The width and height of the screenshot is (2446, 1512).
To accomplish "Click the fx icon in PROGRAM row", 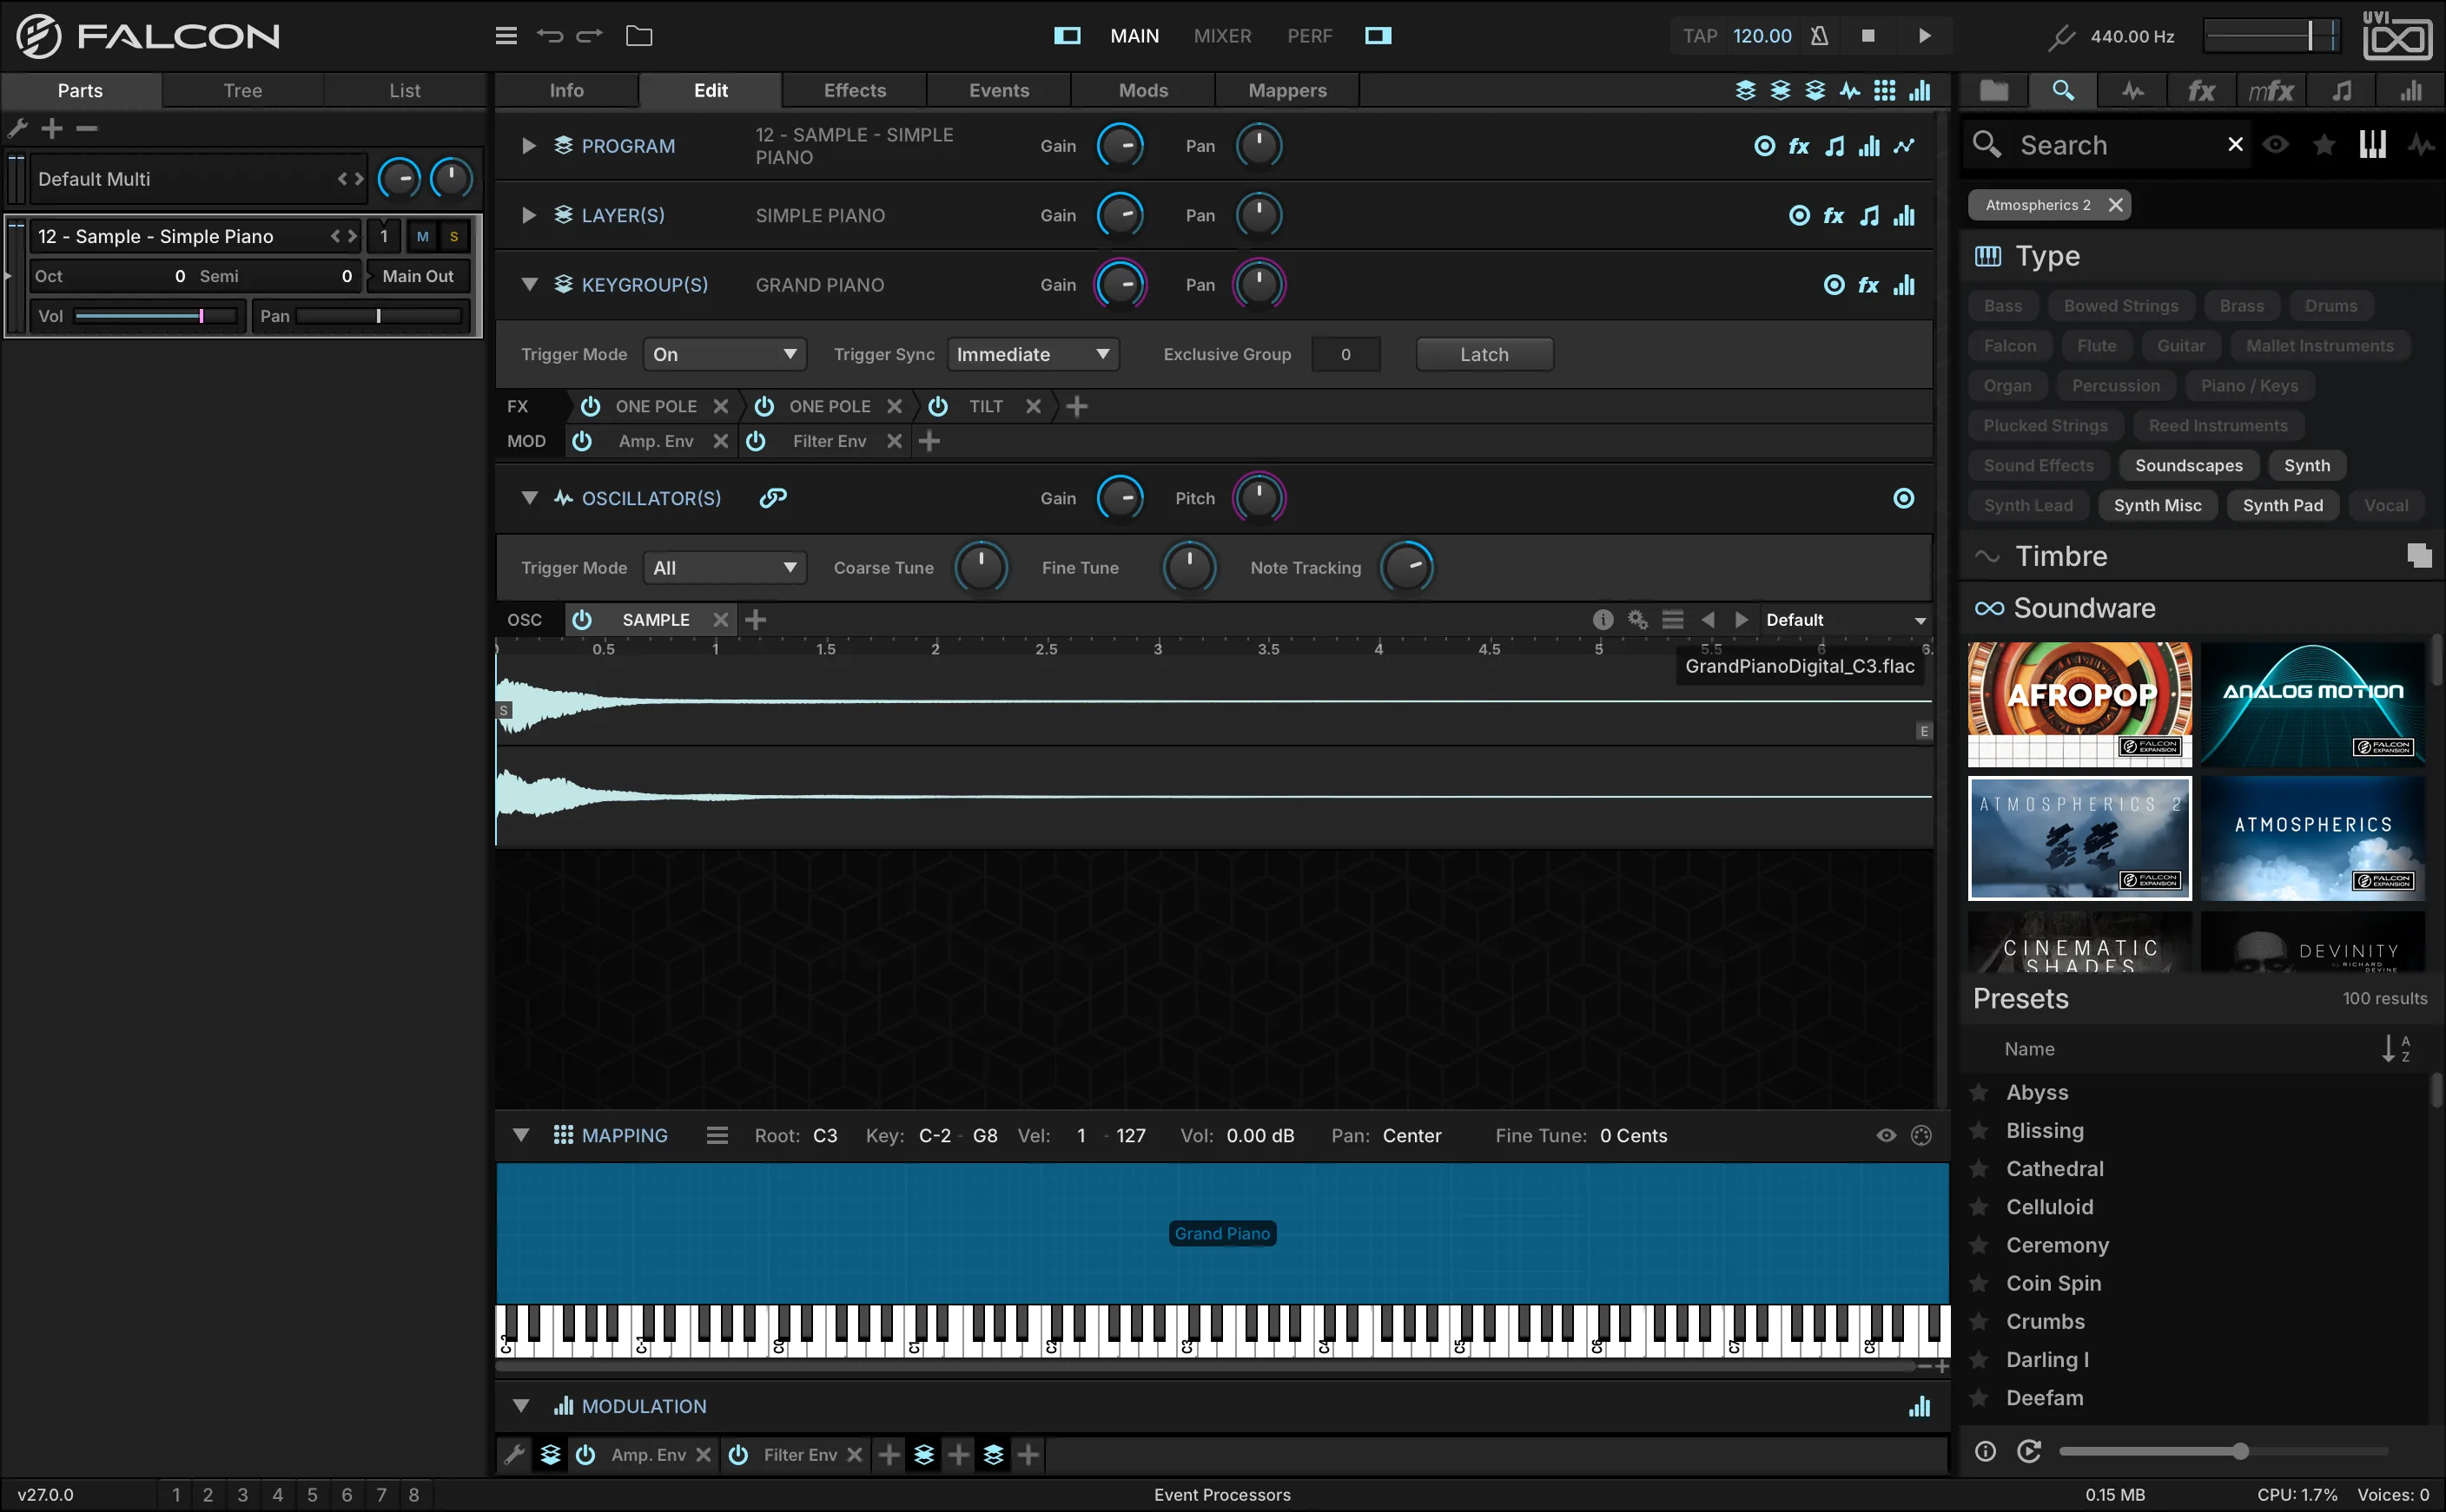I will [x=1799, y=146].
